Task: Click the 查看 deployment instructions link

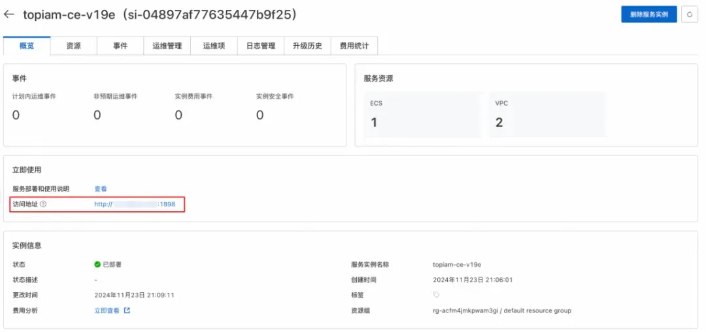Action: pyautogui.click(x=101, y=189)
